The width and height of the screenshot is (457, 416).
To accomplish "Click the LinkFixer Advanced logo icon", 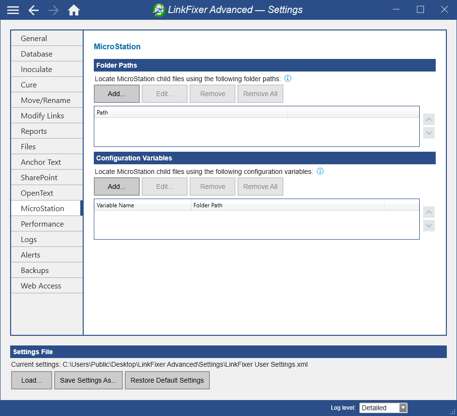I will [x=159, y=10].
